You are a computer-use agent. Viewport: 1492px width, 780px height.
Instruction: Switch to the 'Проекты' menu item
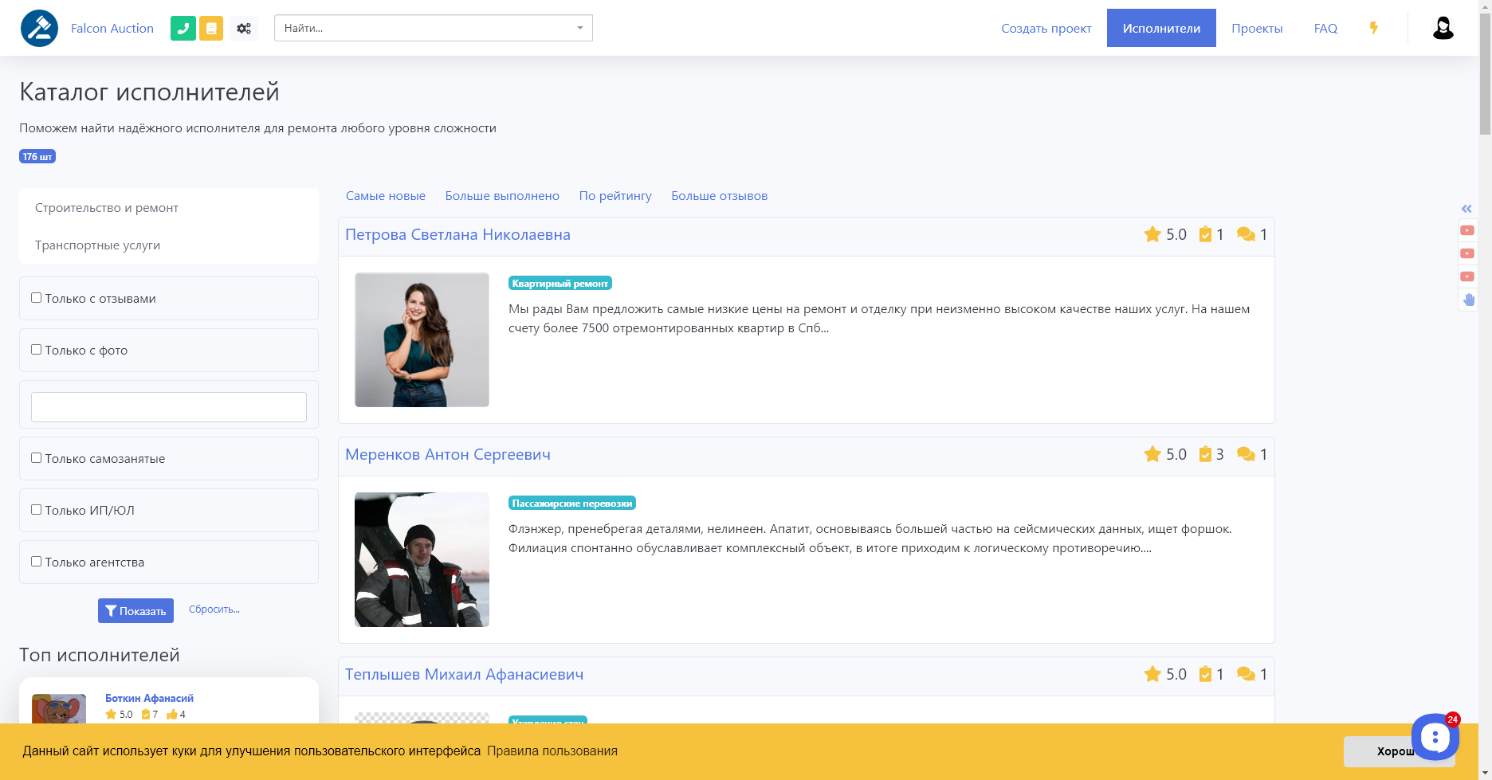coord(1257,29)
